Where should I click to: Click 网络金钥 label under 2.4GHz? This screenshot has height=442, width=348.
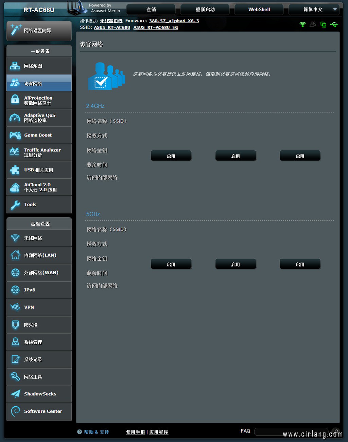[97, 150]
